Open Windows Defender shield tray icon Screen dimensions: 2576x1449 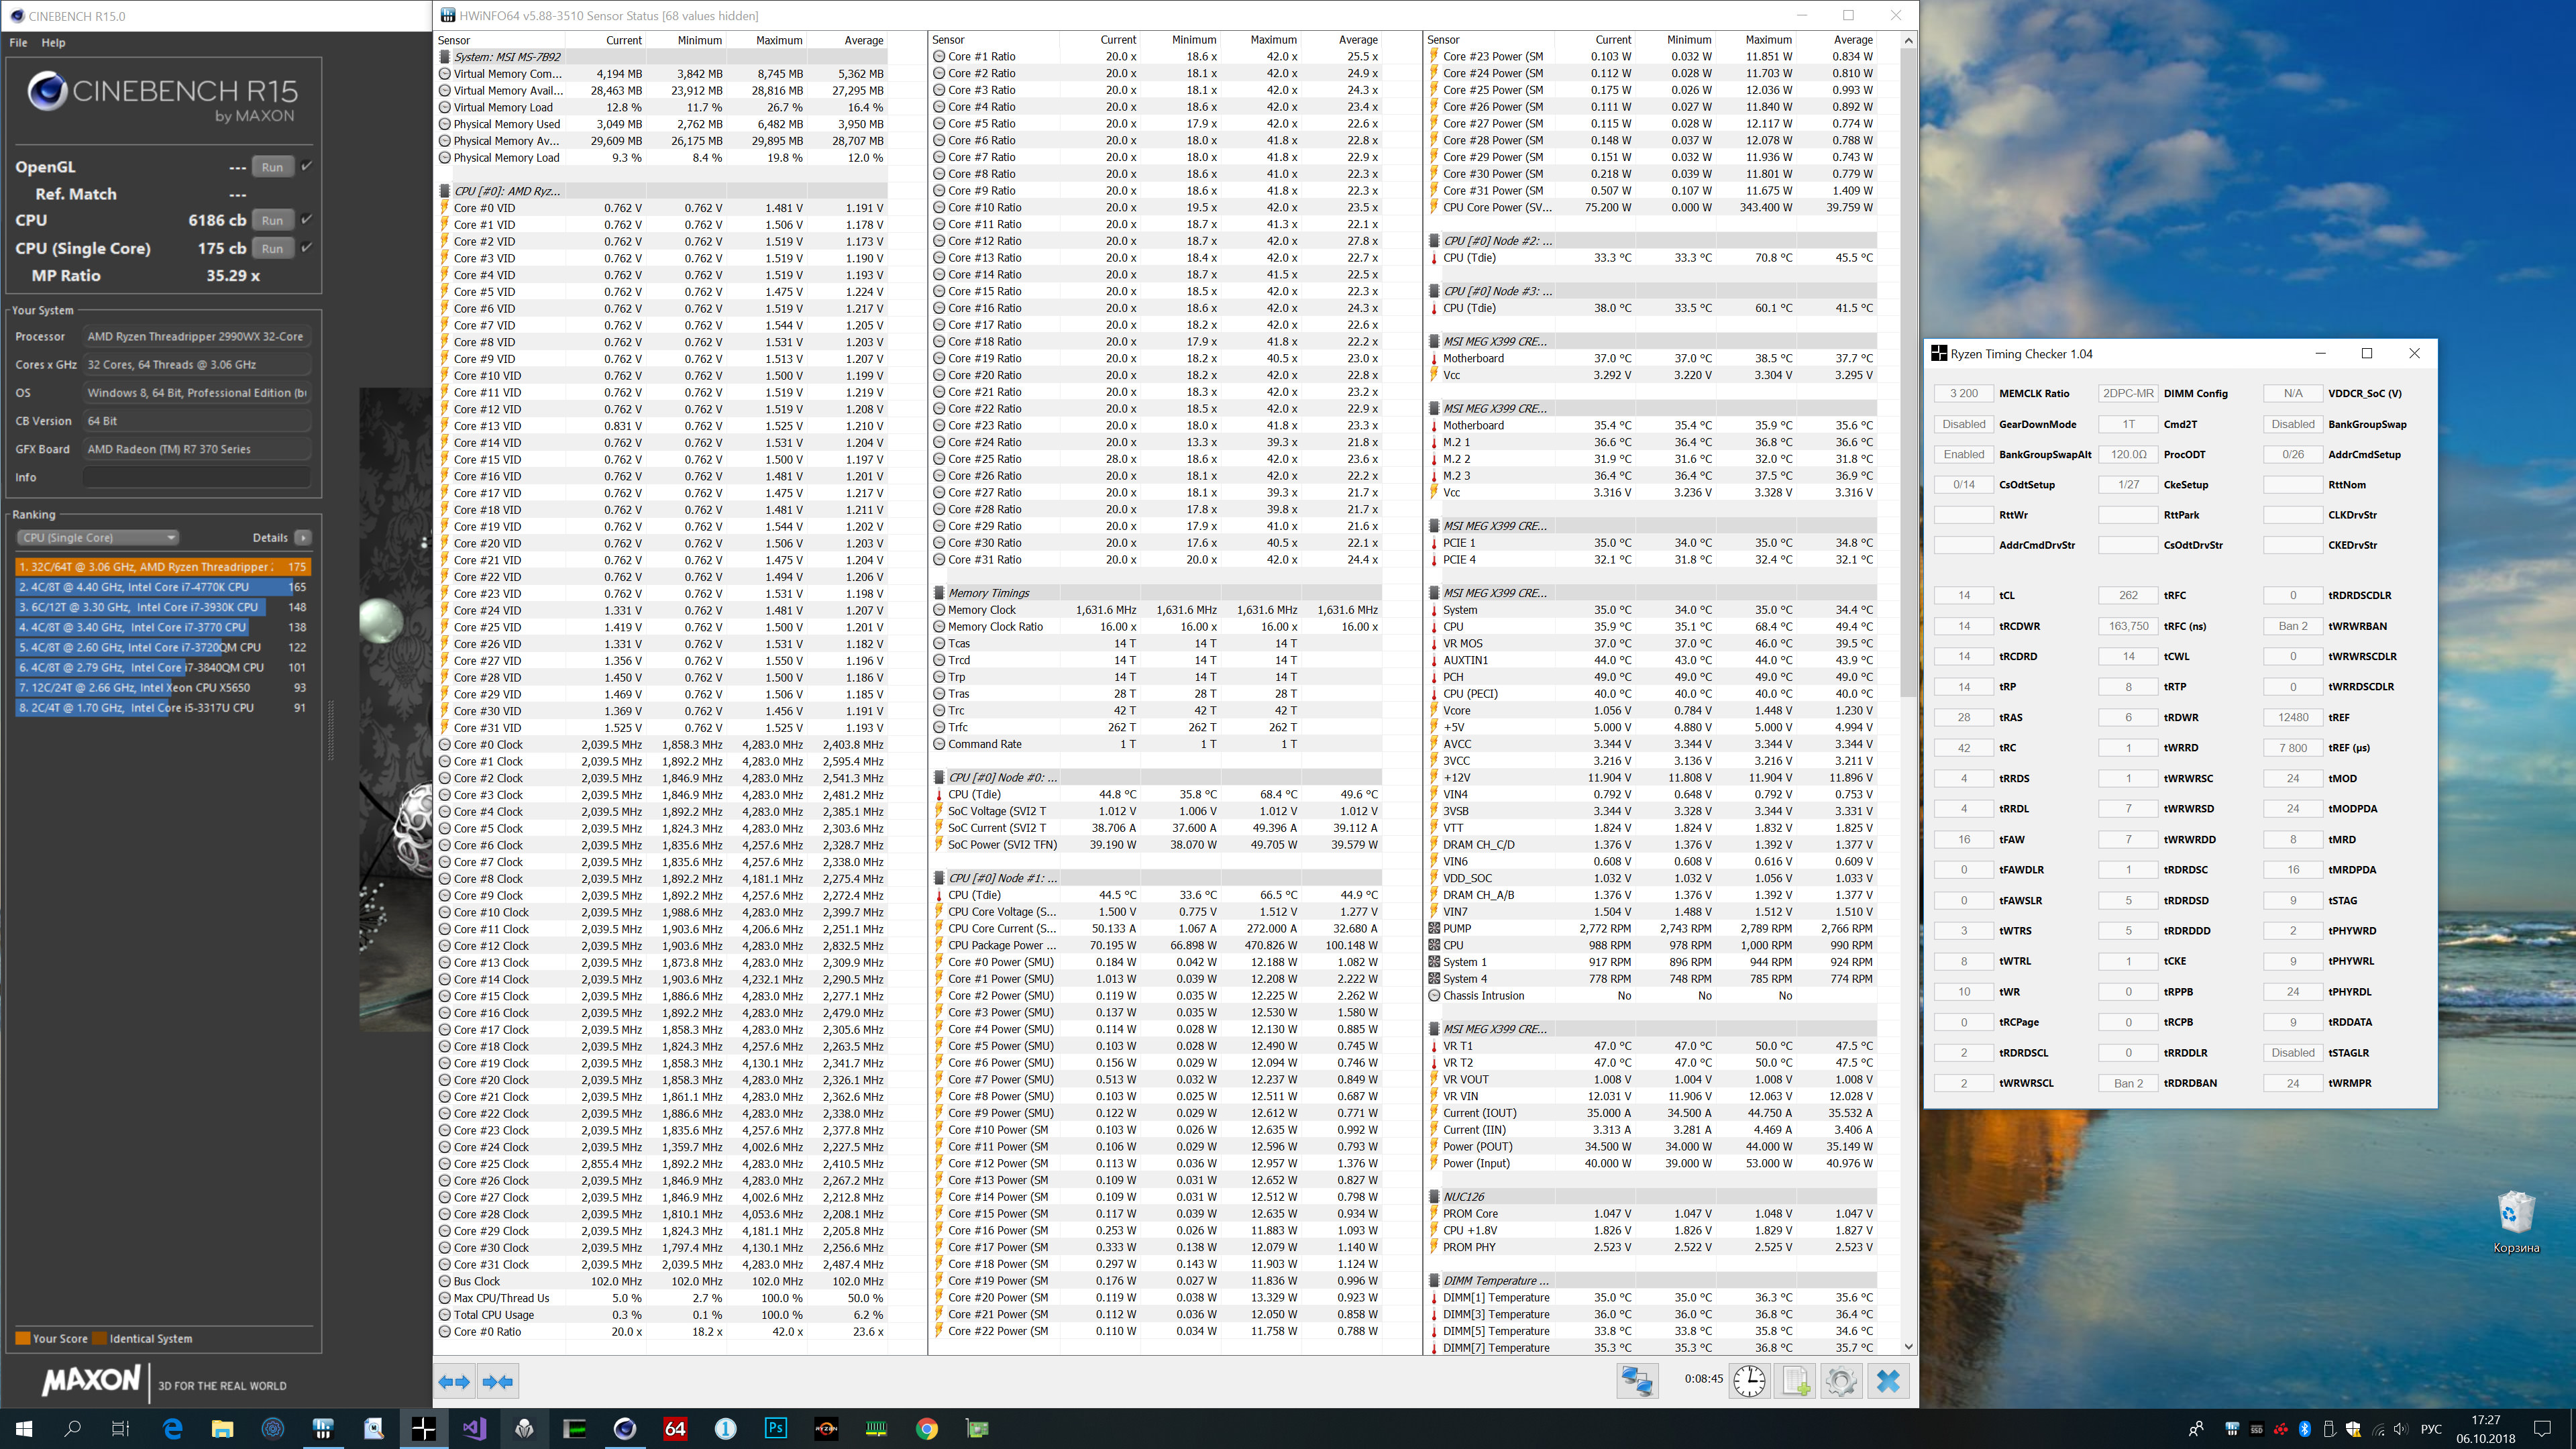tap(2353, 1429)
